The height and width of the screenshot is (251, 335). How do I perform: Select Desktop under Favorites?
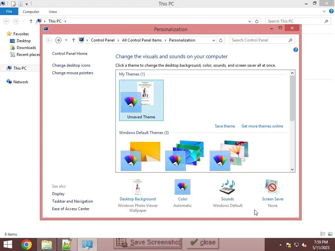(21, 41)
